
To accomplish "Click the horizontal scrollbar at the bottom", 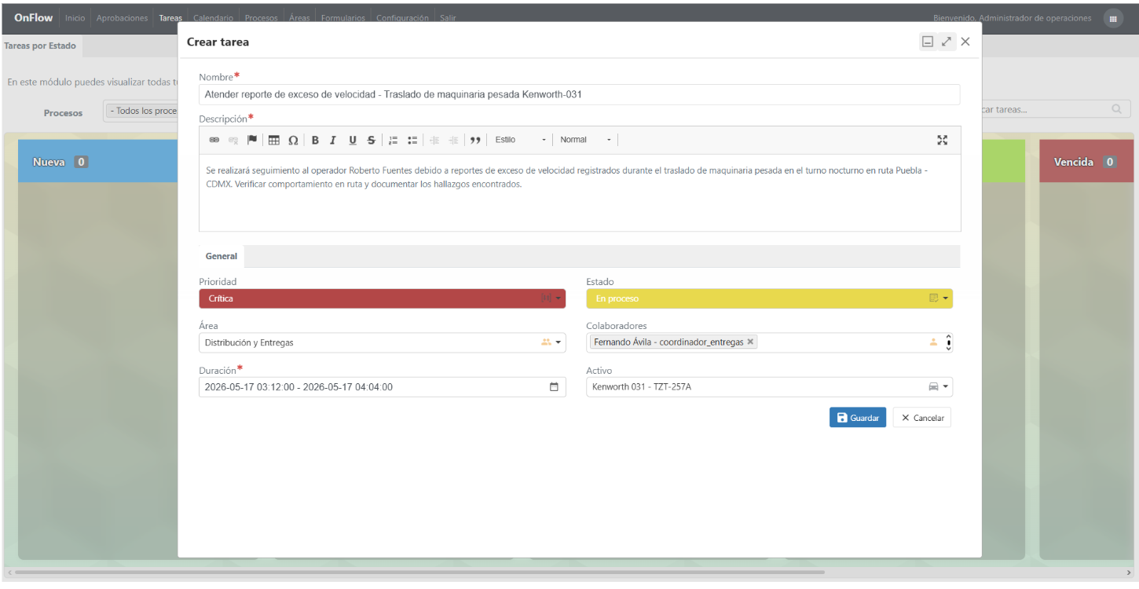I will (420, 573).
